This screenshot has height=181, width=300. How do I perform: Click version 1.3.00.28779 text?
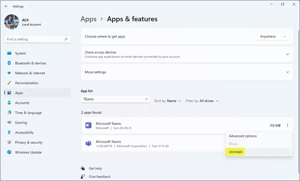point(104,146)
